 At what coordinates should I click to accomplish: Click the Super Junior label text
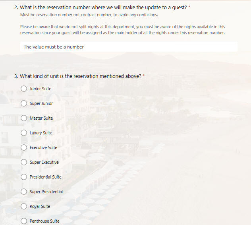41,103
